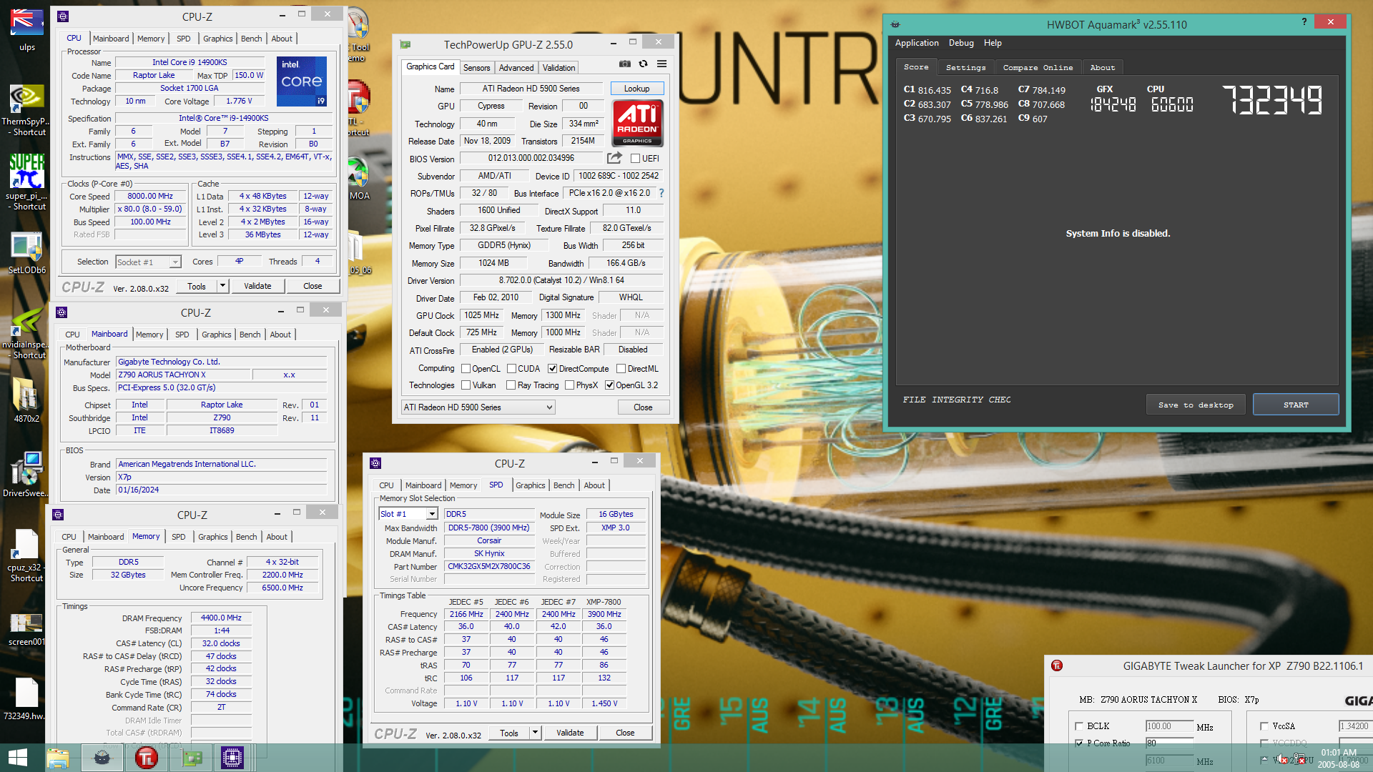Enable the BCLK checkbox in Tweak Launcher
This screenshot has height=772, width=1373.
(1079, 726)
